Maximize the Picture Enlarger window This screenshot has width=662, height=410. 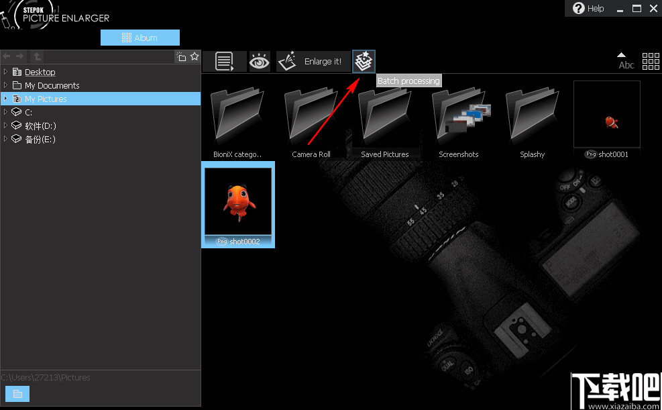637,9
